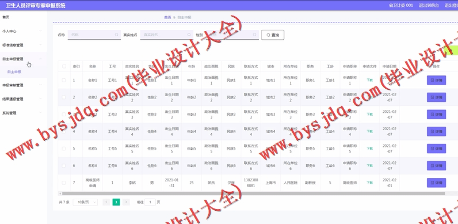Check the checkbox for row 名称2
The height and width of the screenshot is (224, 458).
64,97
